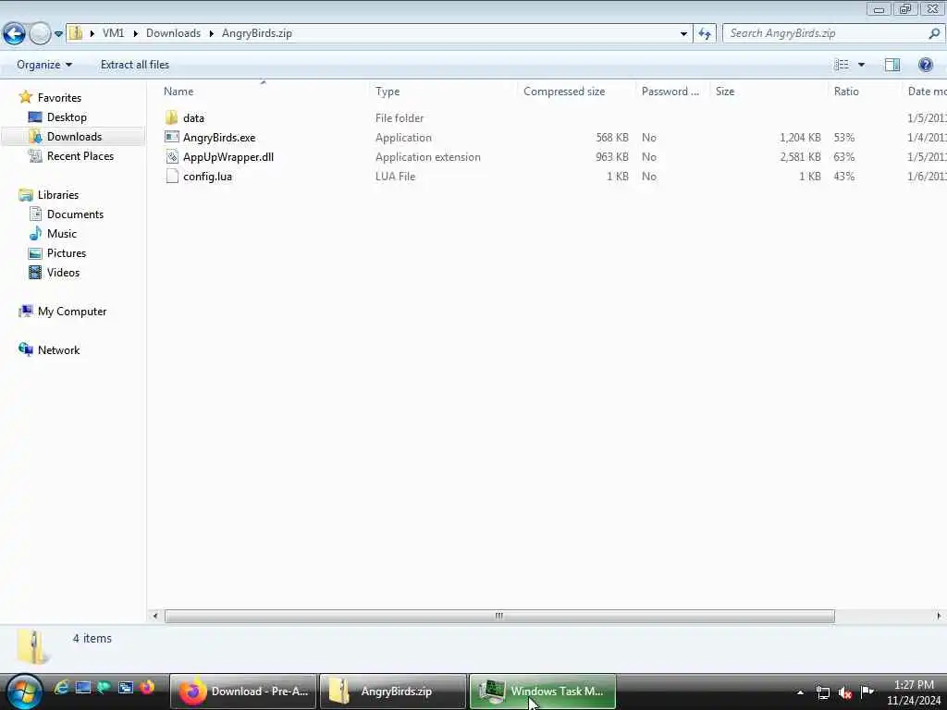947x710 pixels.
Task: Navigate to Downloads in the address path
Action: 173,33
